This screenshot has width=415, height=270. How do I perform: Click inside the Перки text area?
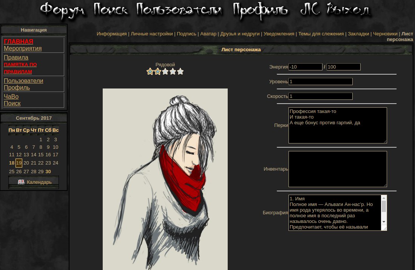[338, 125]
